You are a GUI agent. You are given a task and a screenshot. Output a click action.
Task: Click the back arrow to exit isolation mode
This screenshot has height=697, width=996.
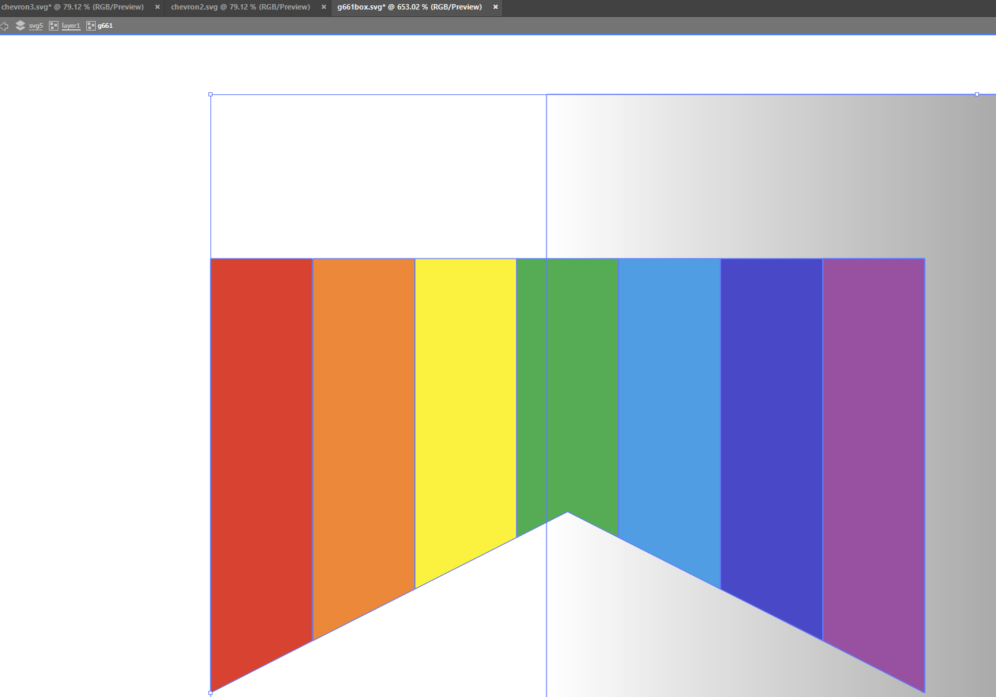click(x=4, y=26)
